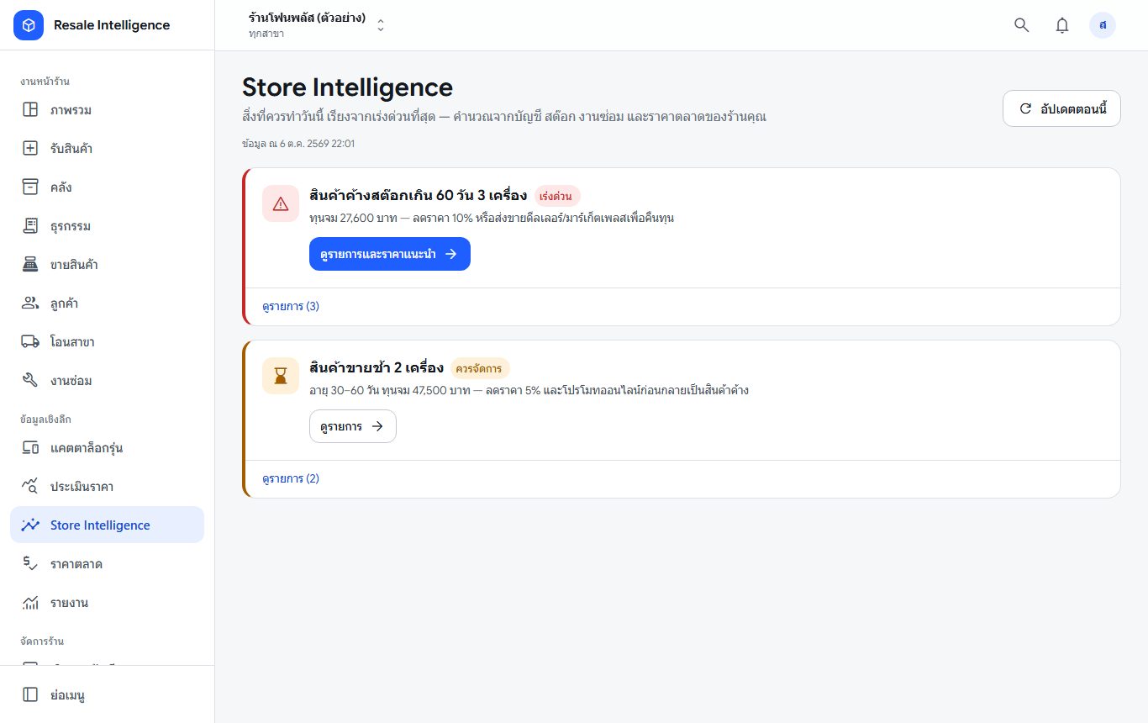
Task: Click โอนสาขา truck icon
Action: [30, 342]
